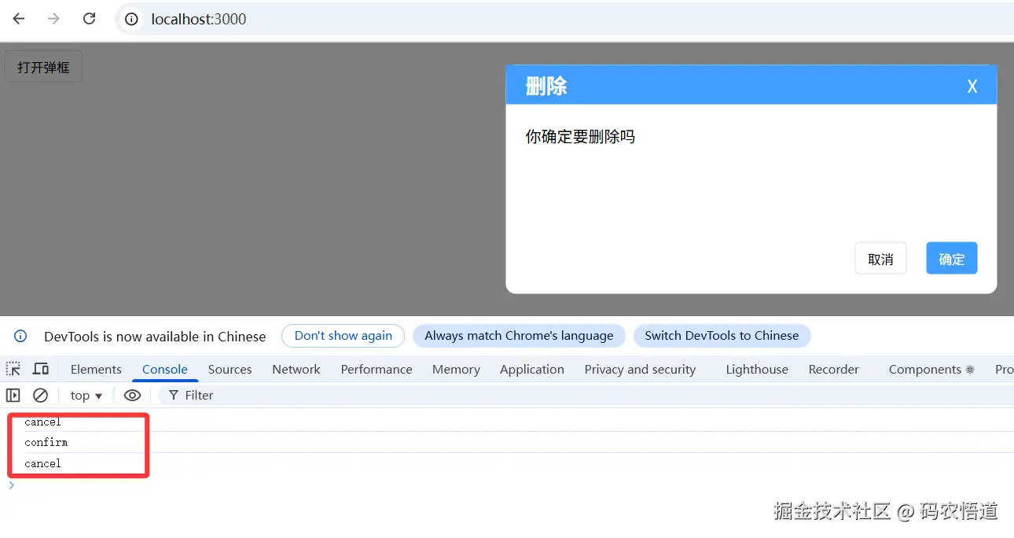View site information icon in address bar
Screen dimensions: 1014x538
[x=132, y=19]
